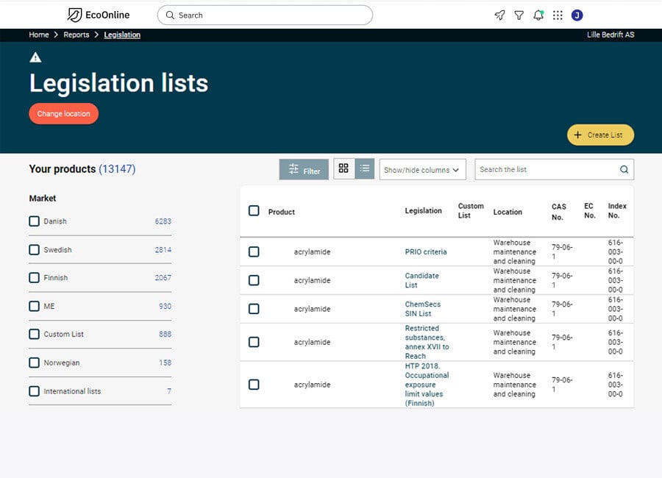Viewport: 662px width, 478px height.
Task: Click the magnifier in Search the list
Action: tap(624, 169)
